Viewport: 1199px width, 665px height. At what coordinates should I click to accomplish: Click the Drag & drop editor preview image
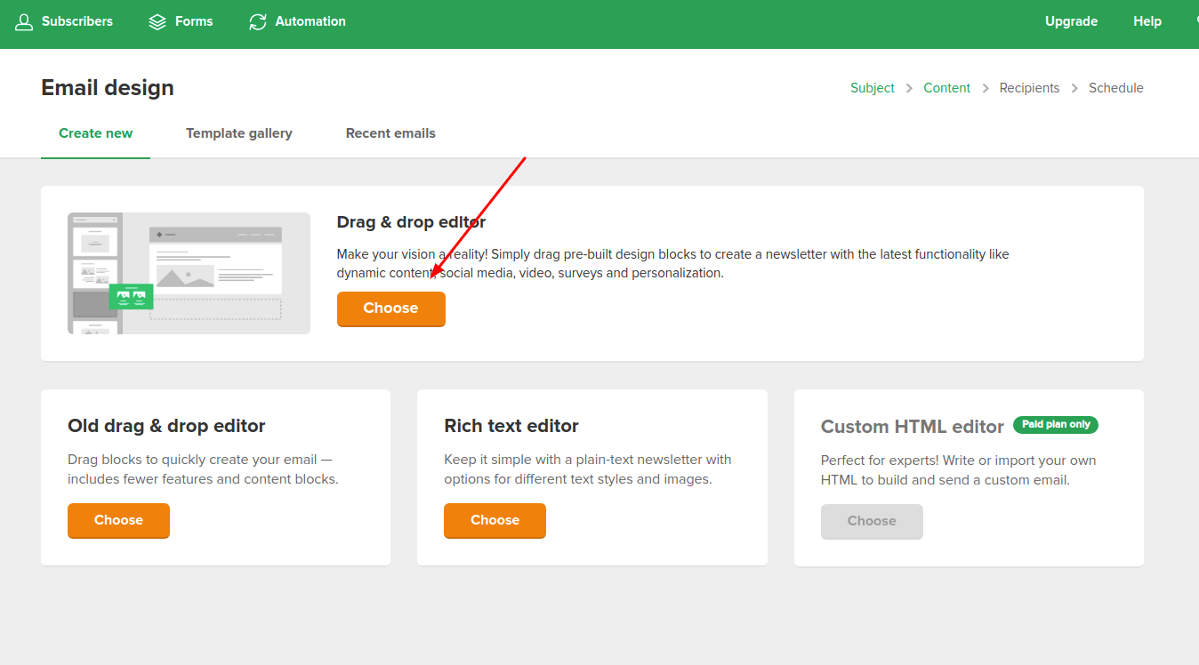(189, 273)
